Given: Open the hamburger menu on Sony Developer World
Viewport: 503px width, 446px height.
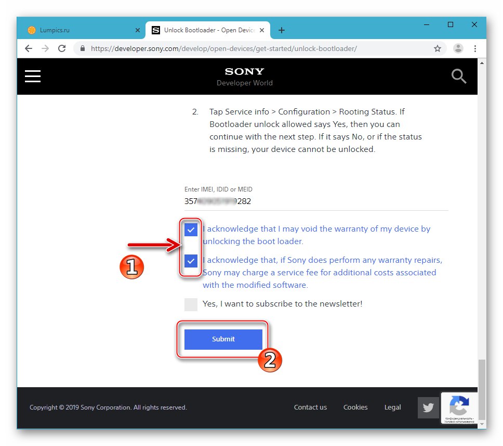Looking at the screenshot, I should (33, 77).
